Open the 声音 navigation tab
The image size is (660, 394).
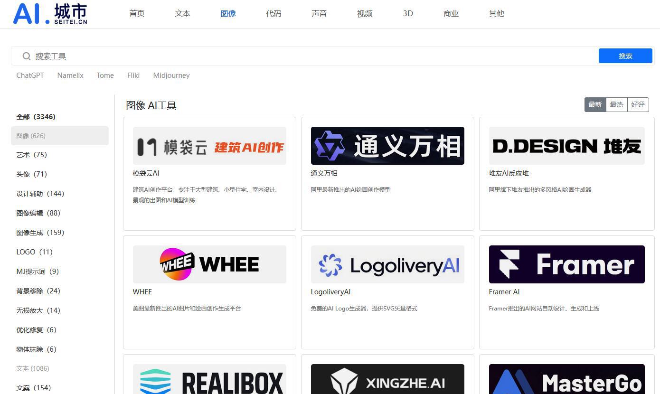[319, 14]
